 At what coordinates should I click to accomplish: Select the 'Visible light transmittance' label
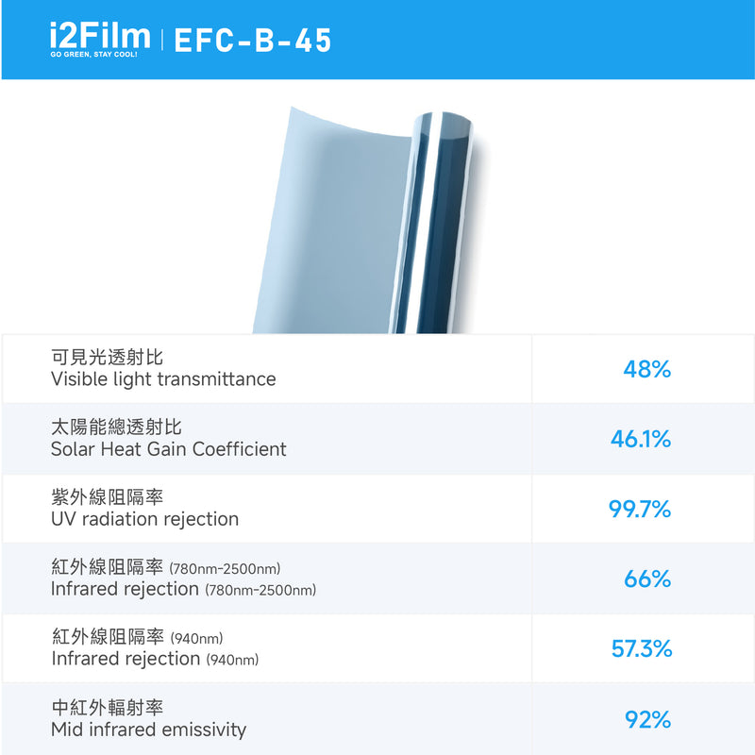163,379
